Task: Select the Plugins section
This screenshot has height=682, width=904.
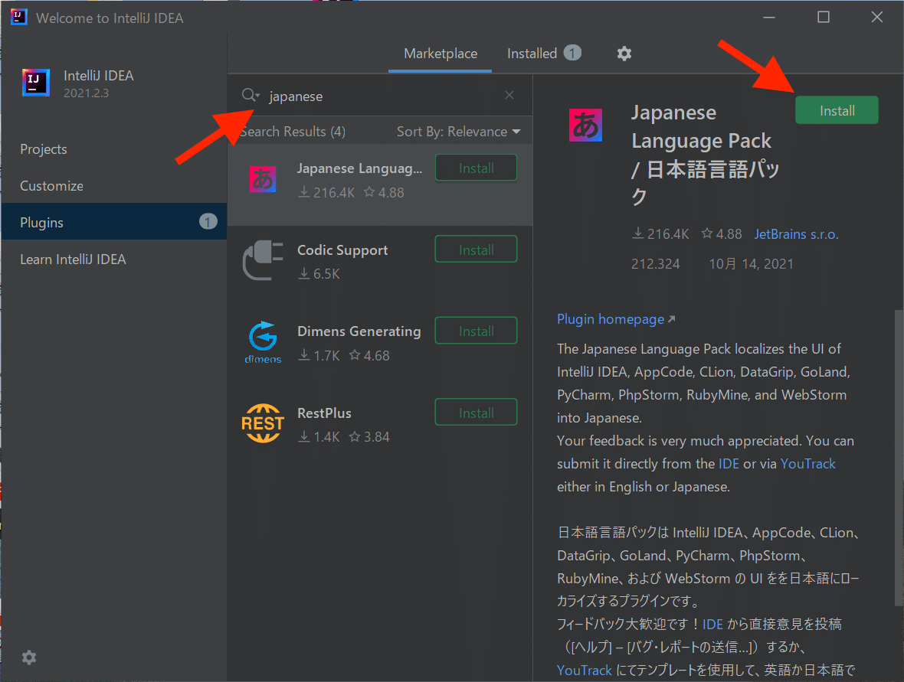Action: (x=113, y=222)
